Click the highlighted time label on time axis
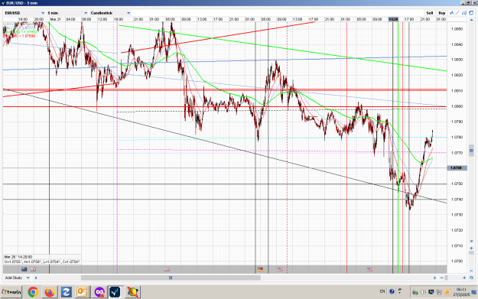478x299 pixels. [x=393, y=19]
